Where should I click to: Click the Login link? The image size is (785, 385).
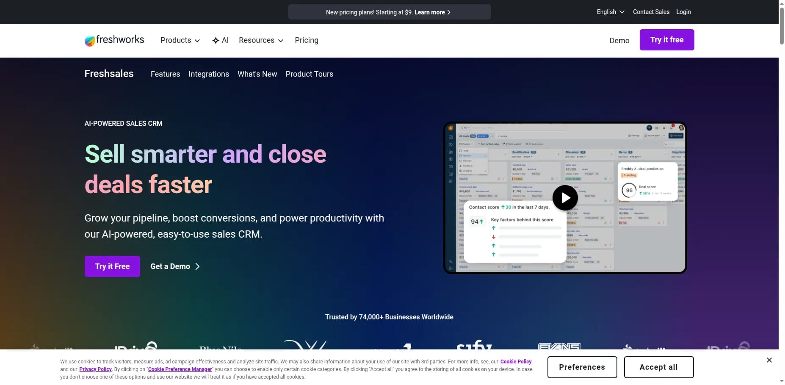pos(683,12)
